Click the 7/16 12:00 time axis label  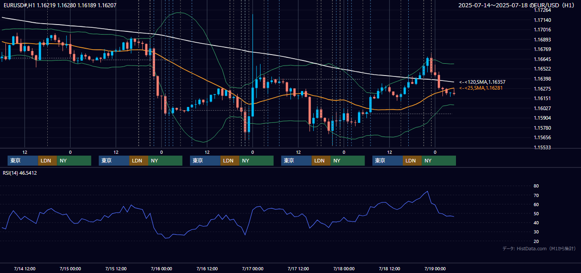(x=207, y=268)
